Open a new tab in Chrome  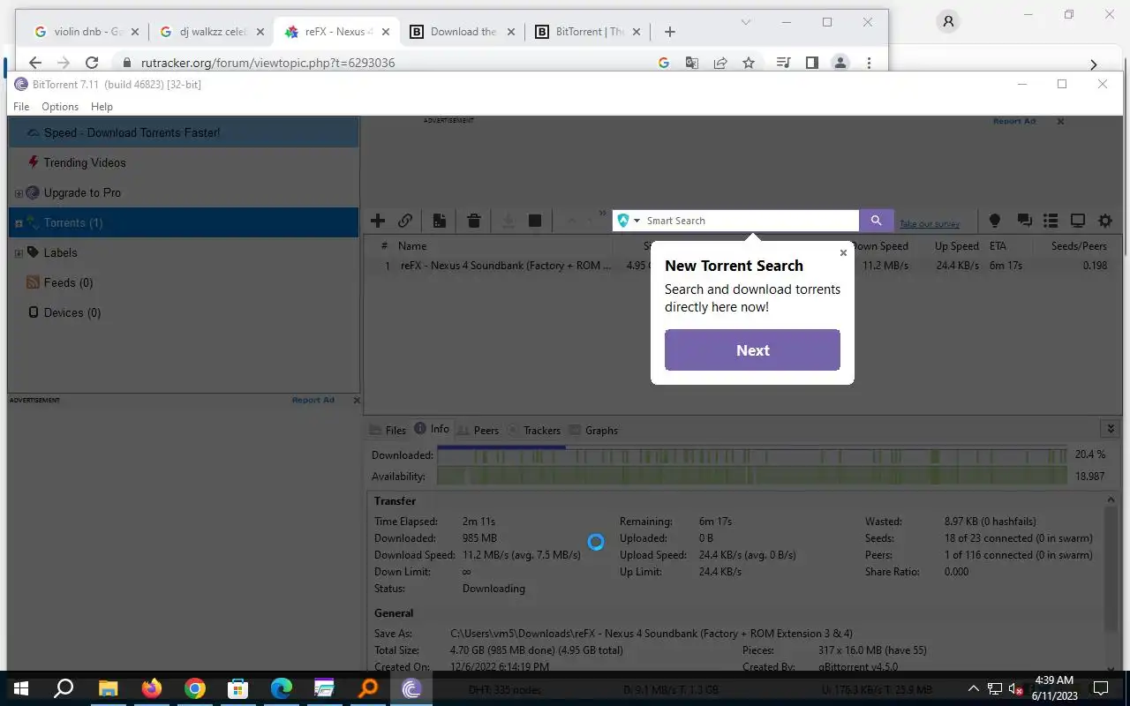click(x=670, y=32)
